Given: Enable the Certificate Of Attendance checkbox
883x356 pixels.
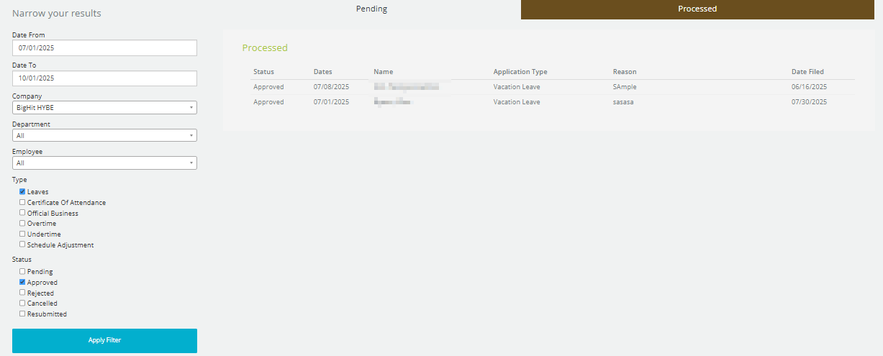Looking at the screenshot, I should point(22,203).
